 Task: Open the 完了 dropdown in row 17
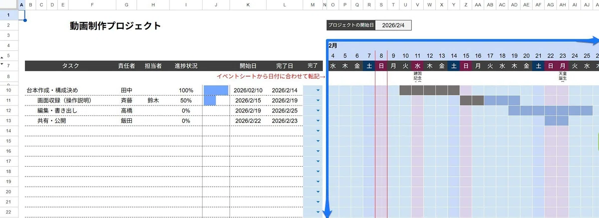point(318,161)
